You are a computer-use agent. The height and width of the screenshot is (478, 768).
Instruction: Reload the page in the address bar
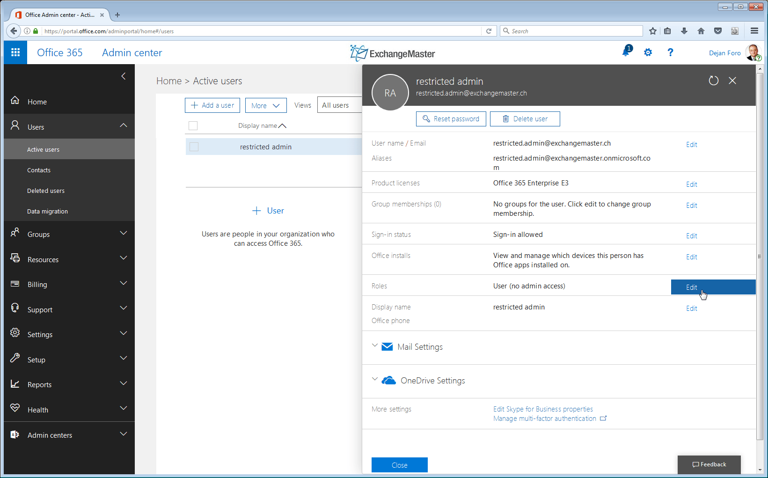[489, 31]
